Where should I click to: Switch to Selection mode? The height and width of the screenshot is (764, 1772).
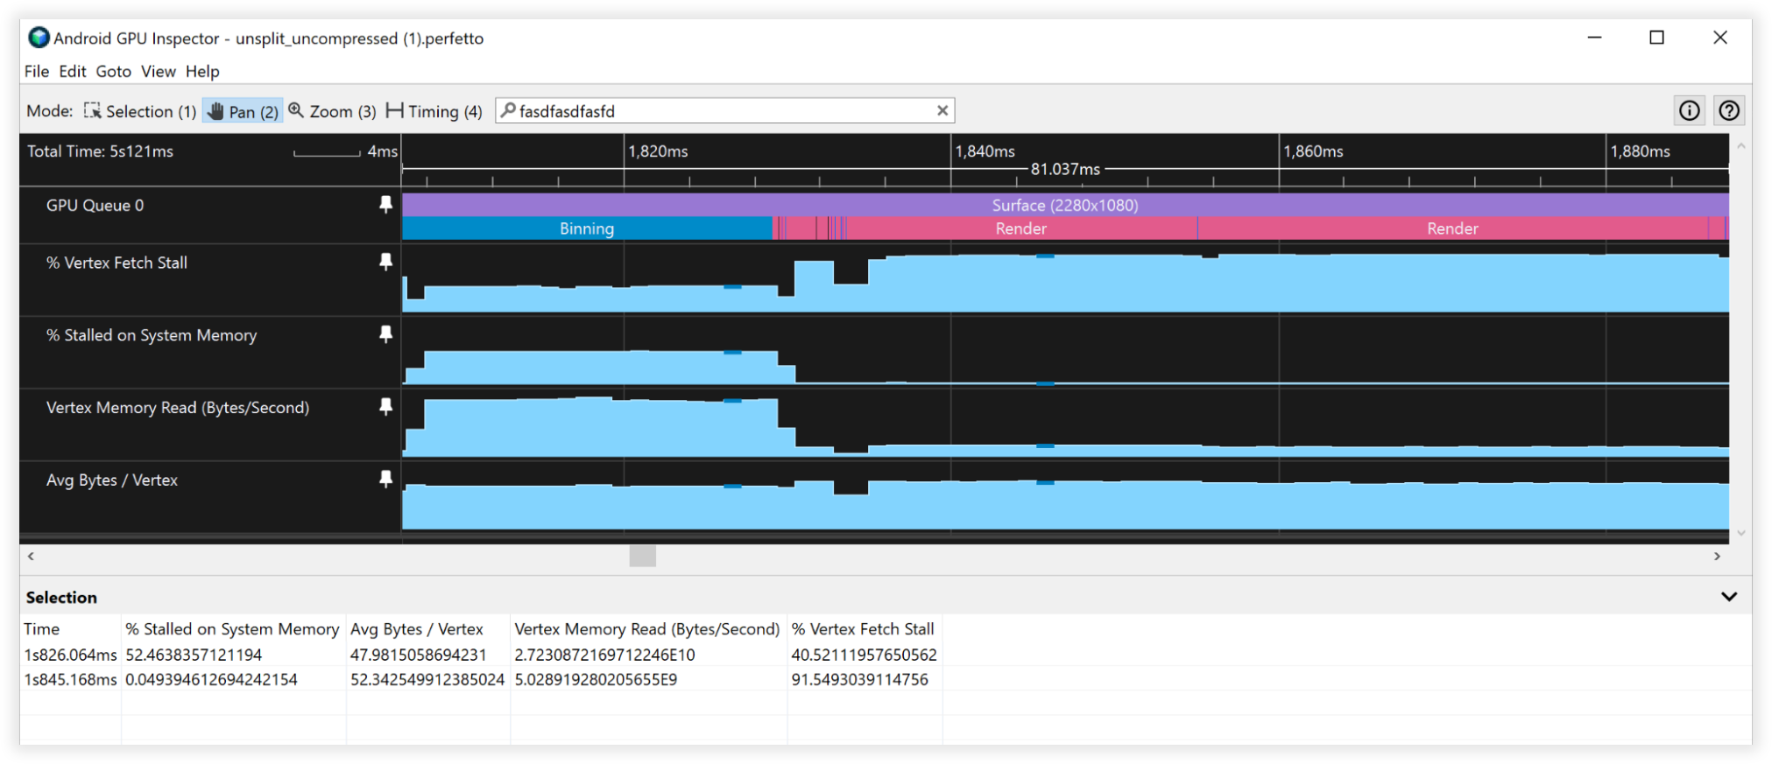click(x=140, y=111)
